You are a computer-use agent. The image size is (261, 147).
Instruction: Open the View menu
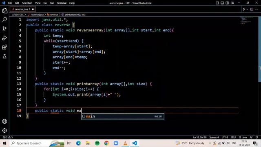38,3
